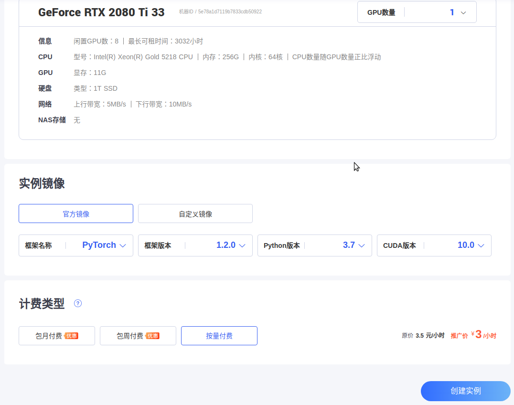
Task: Click the 创建实例 button
Action: 465,391
